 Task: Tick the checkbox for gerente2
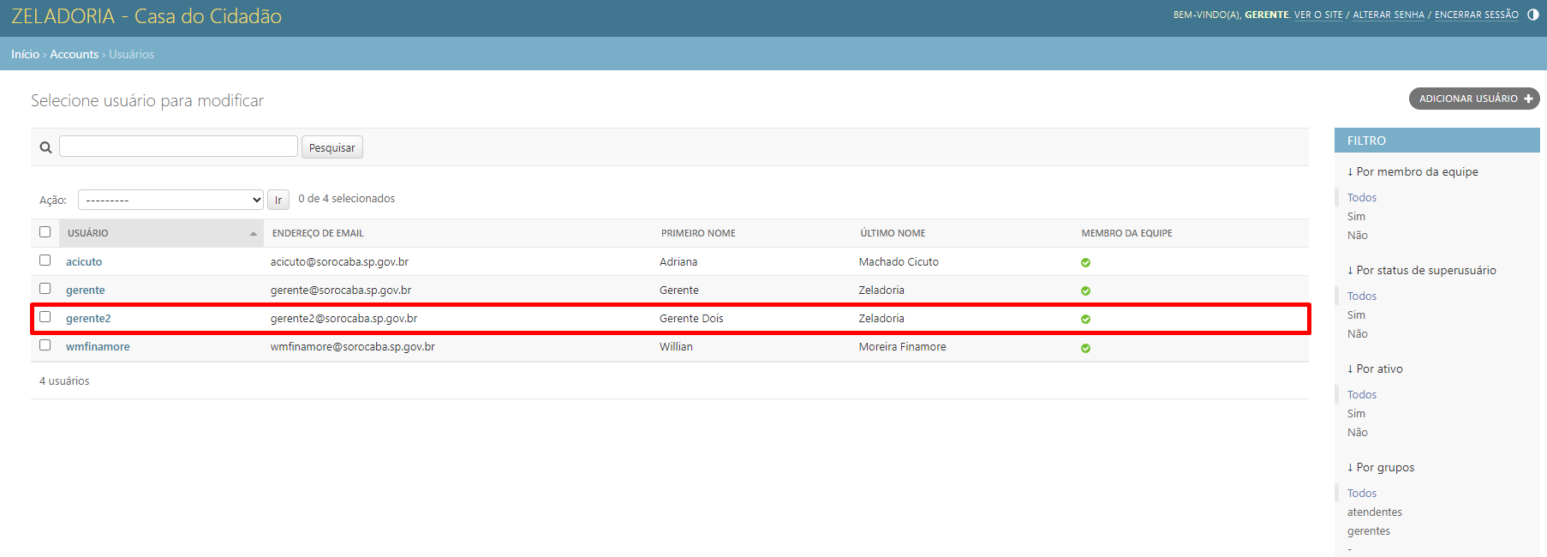[x=45, y=317]
